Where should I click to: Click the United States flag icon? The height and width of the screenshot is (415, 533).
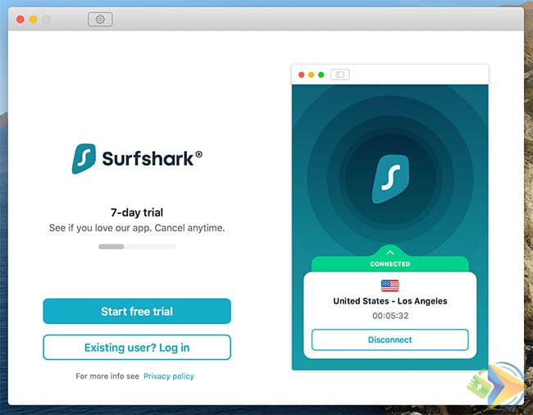click(x=390, y=286)
